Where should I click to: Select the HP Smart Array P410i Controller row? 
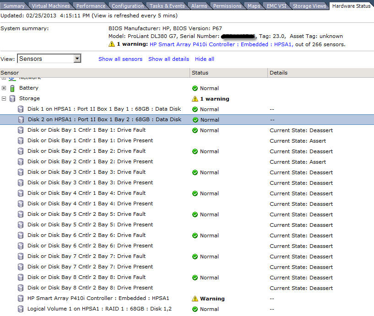coord(187,298)
